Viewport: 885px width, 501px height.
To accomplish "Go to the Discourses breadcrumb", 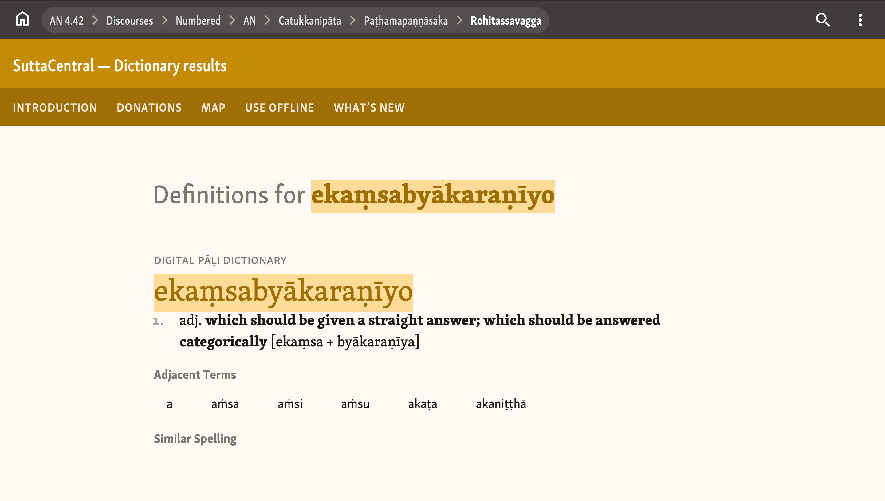I will pyautogui.click(x=129, y=21).
